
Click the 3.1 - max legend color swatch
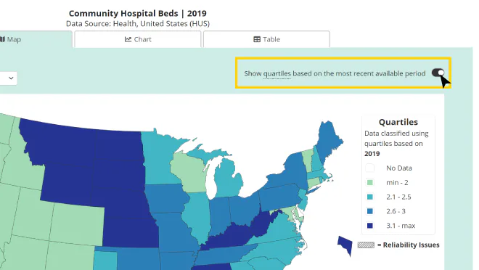coord(369,226)
